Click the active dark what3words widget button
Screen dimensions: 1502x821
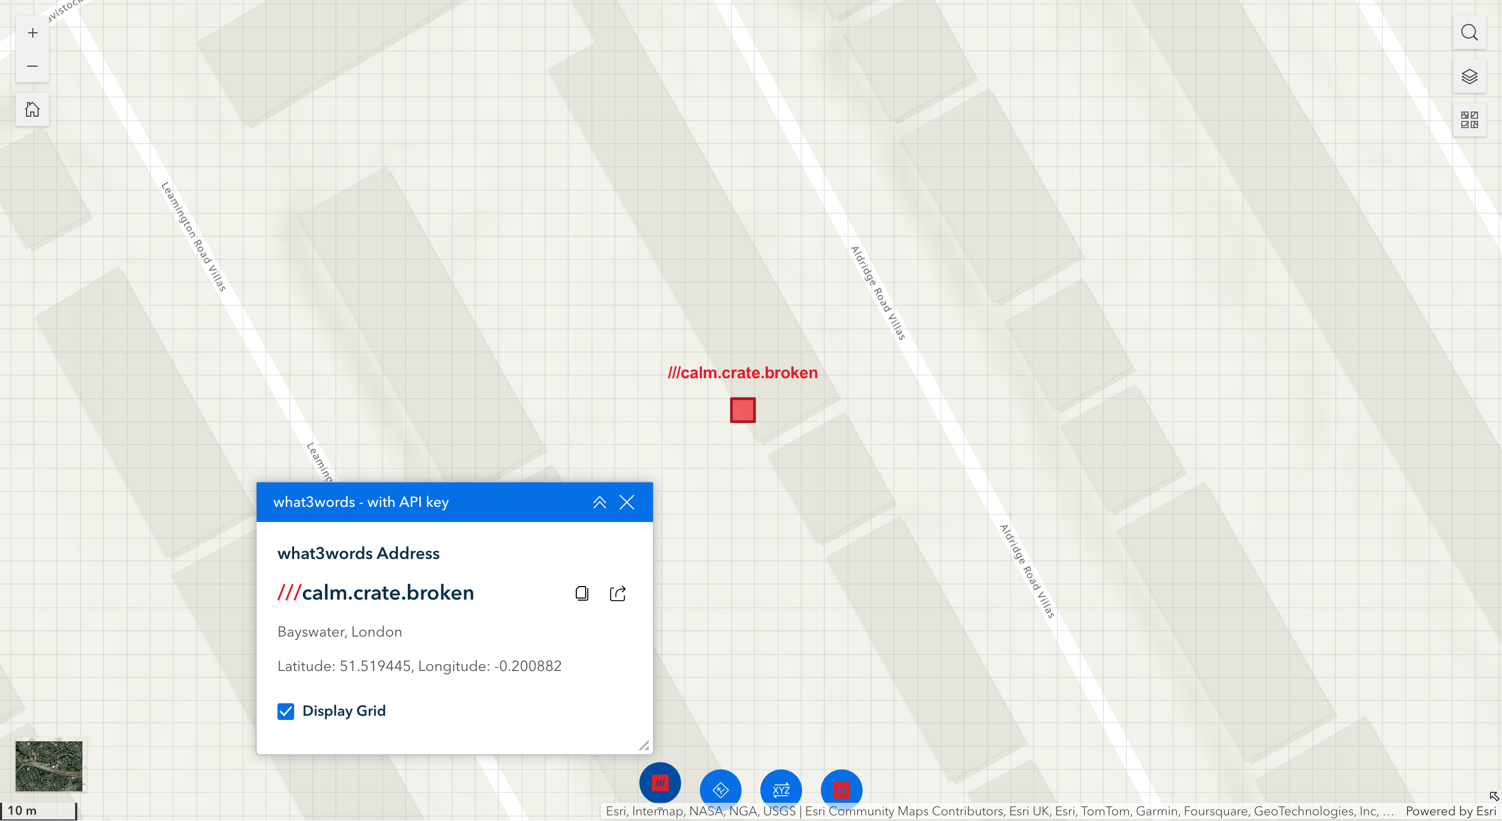pyautogui.click(x=660, y=783)
